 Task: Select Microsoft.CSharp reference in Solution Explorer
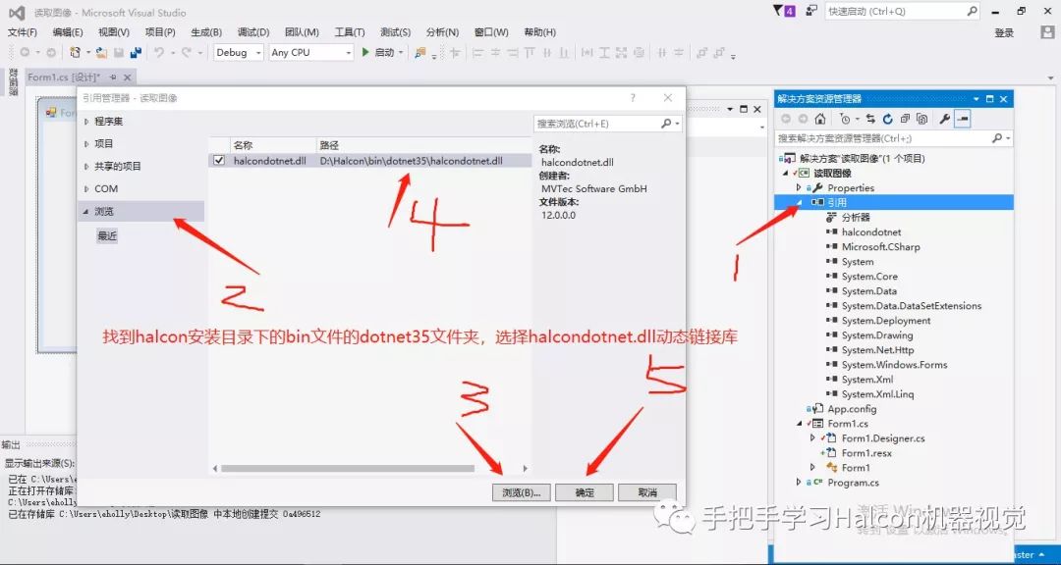coord(880,246)
